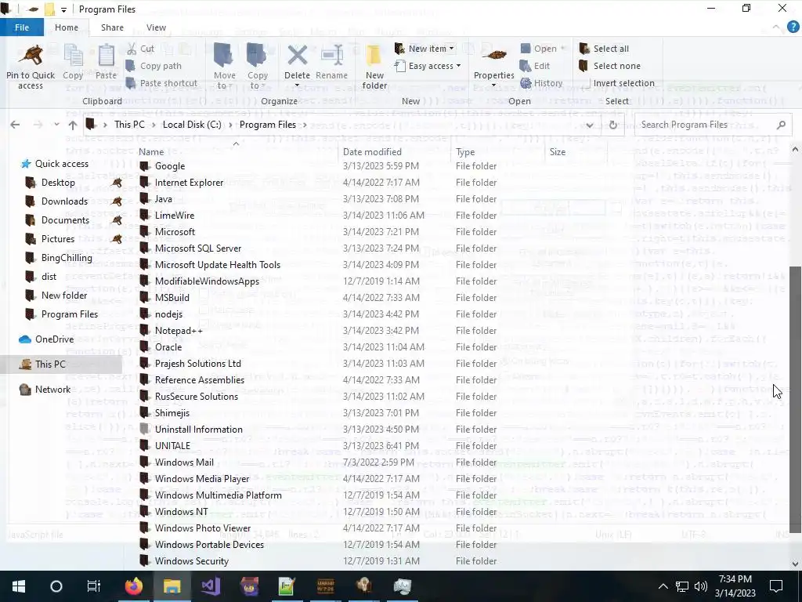Screen dimensions: 802x602
Task: Show hidden tray icons chevron
Action: (663, 586)
